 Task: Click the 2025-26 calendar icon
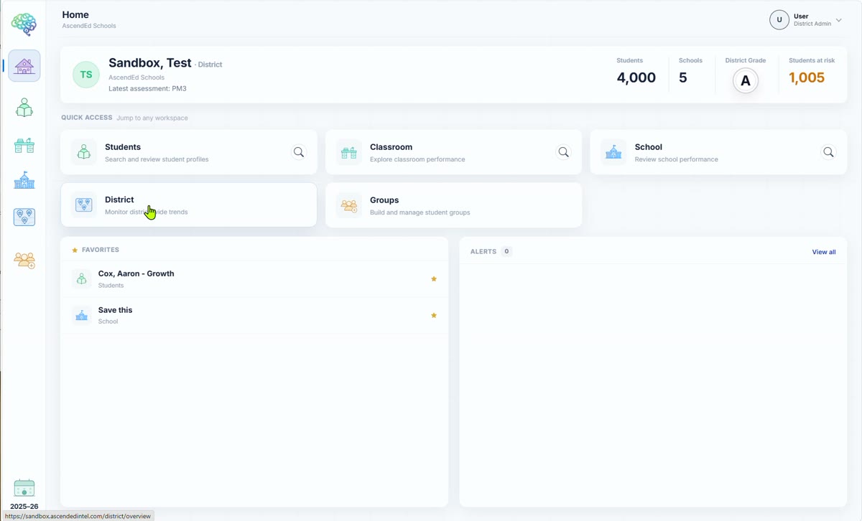click(24, 488)
